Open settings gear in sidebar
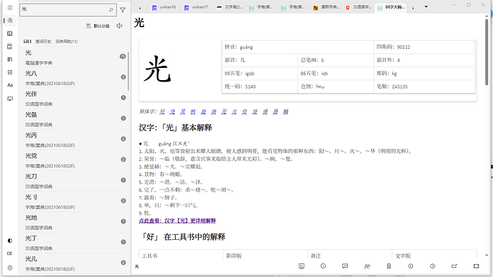This screenshot has width=493, height=277. coord(10,268)
